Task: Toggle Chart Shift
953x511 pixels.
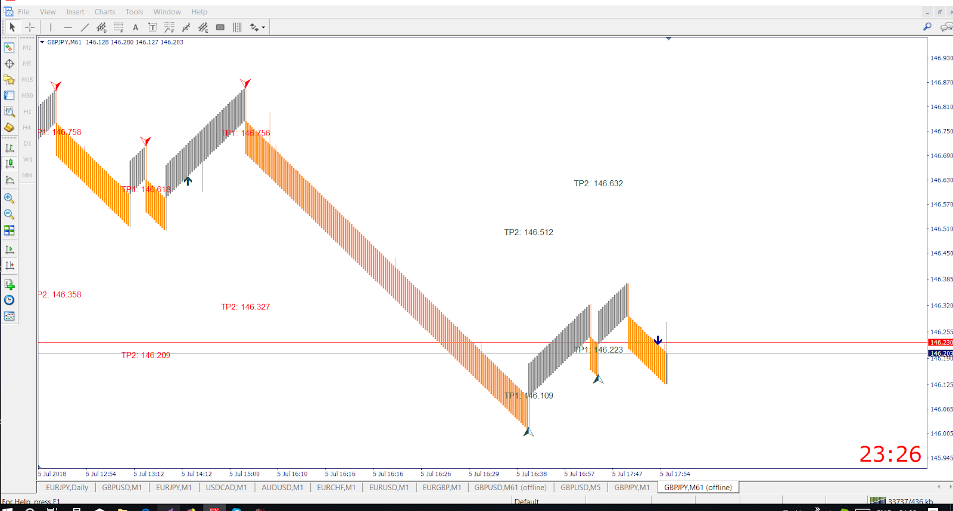Action: pos(9,265)
